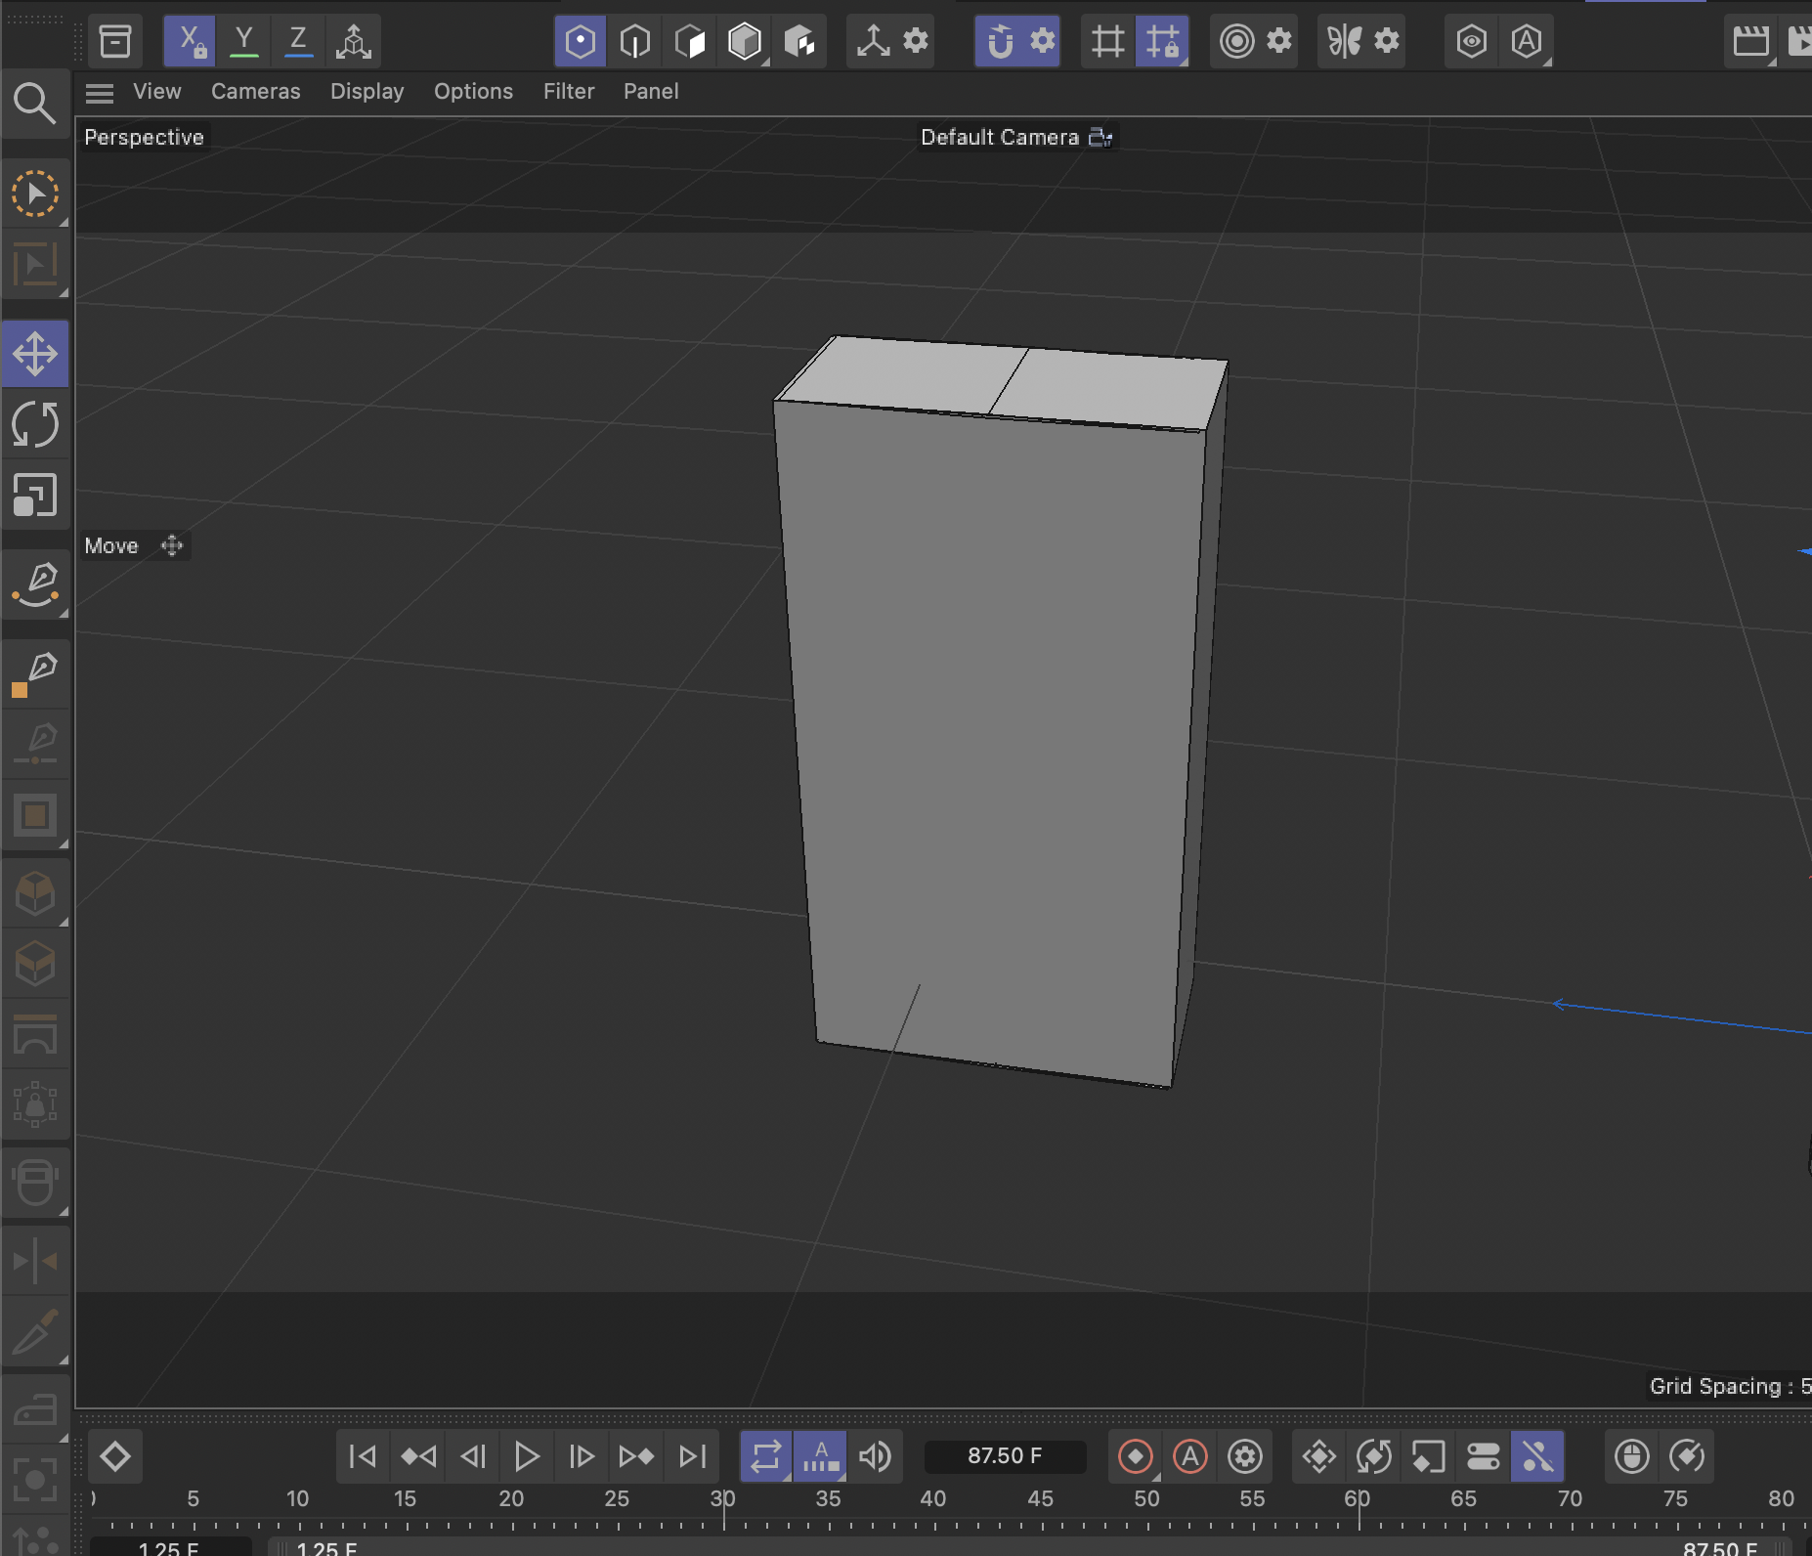Image resolution: width=1812 pixels, height=1556 pixels.
Task: Open the Cameras menu in the viewport
Action: tap(255, 91)
